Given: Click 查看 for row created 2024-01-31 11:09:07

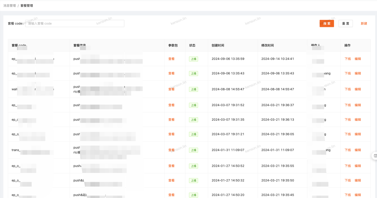Looking at the screenshot, I should click(171, 150).
